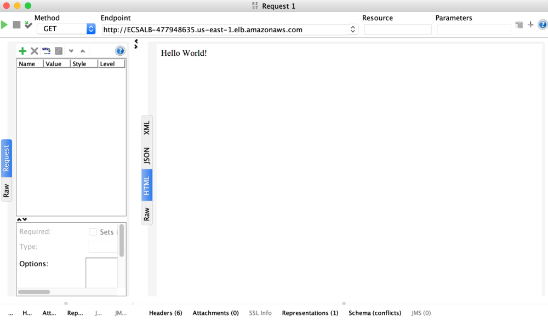The width and height of the screenshot is (548, 321).
Task: Switch to the JSON response view tab
Action: click(x=146, y=156)
